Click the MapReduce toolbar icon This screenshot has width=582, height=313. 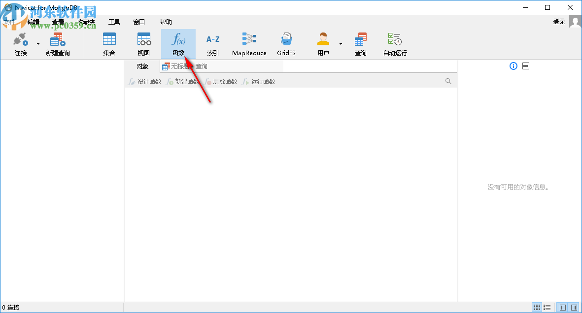coord(249,39)
